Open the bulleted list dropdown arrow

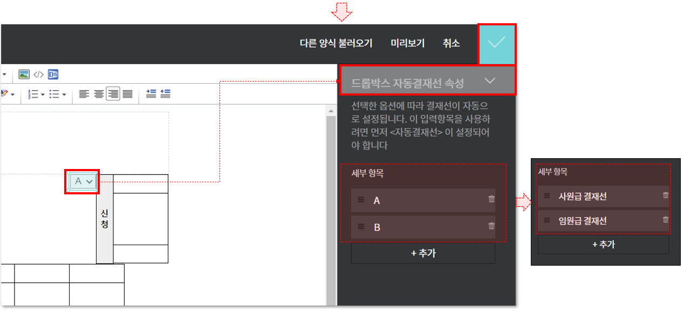[x=64, y=94]
